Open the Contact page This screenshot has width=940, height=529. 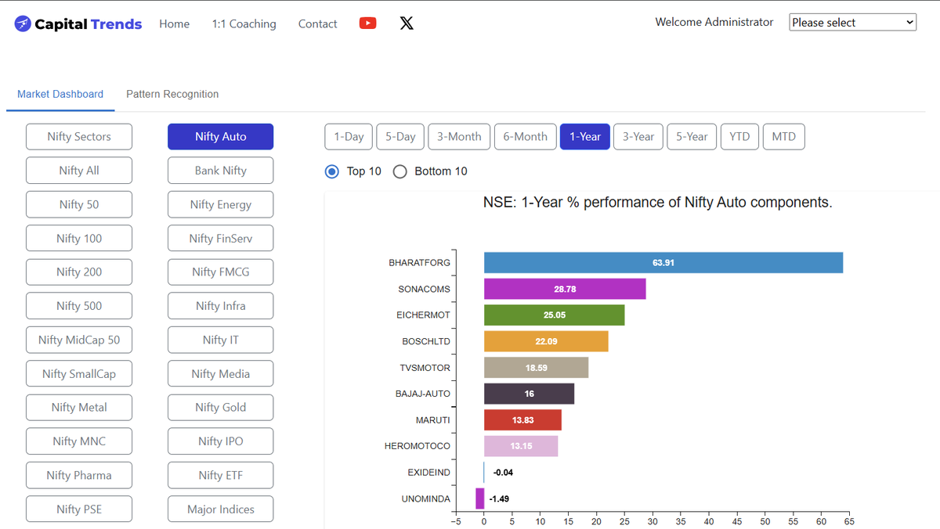tap(317, 24)
